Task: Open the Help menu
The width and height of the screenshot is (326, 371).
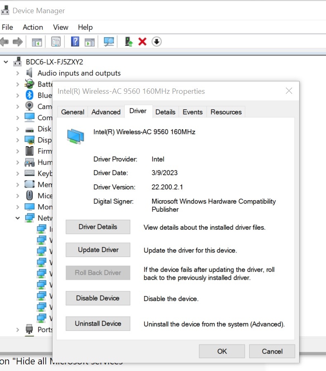Action: point(85,27)
